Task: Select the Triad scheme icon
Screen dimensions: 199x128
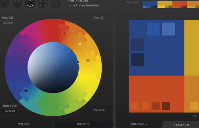Action: click(x=30, y=3)
